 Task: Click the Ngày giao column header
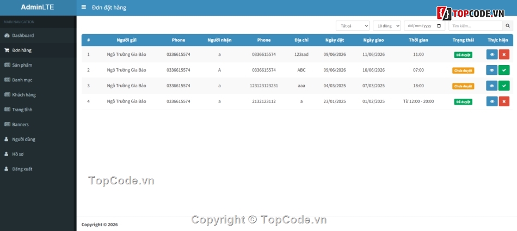coord(373,40)
